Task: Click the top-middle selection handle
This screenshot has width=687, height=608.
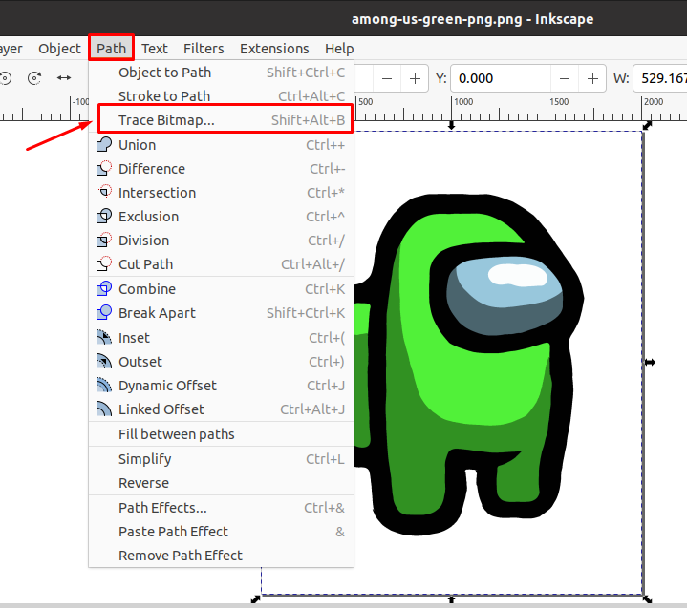Action: [451, 126]
